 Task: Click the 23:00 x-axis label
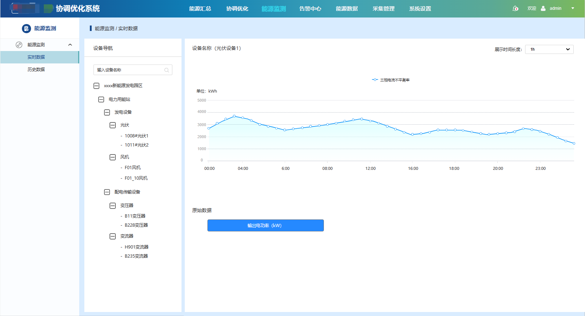(540, 168)
